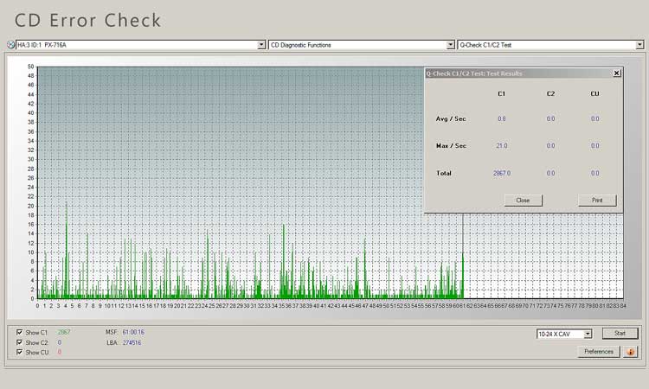Screen dimensions: 649x389
Task: Click the LBA value 274516
Action: point(131,343)
